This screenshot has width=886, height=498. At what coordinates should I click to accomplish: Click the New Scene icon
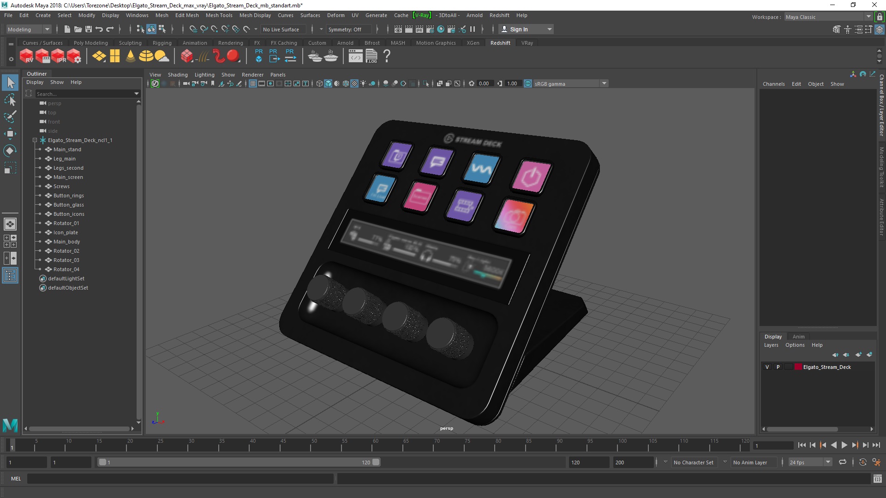click(x=67, y=29)
